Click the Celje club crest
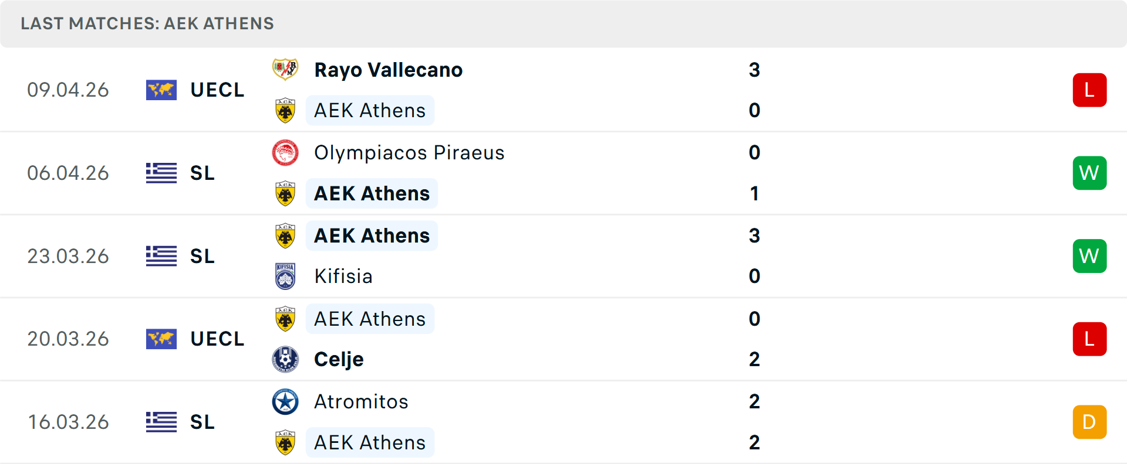Image resolution: width=1127 pixels, height=464 pixels. point(285,359)
